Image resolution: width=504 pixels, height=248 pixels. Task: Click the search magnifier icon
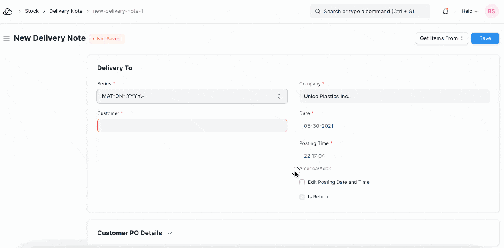point(318,12)
